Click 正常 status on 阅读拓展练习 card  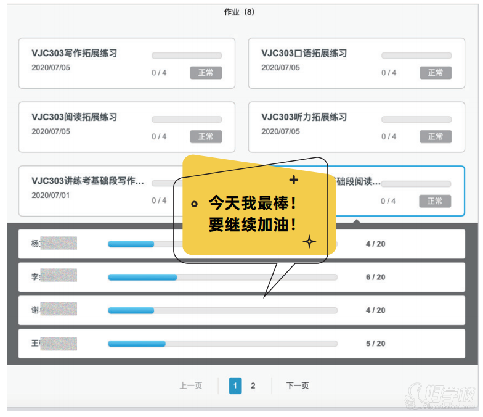coord(206,136)
